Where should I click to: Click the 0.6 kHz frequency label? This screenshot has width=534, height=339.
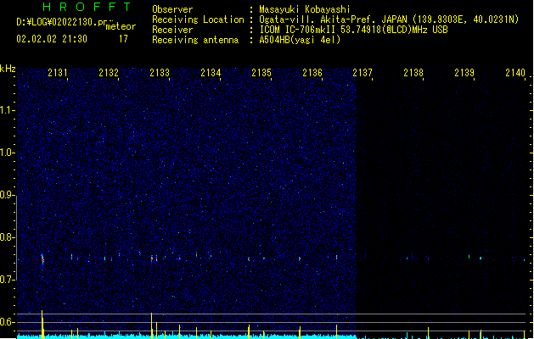[x=7, y=322]
